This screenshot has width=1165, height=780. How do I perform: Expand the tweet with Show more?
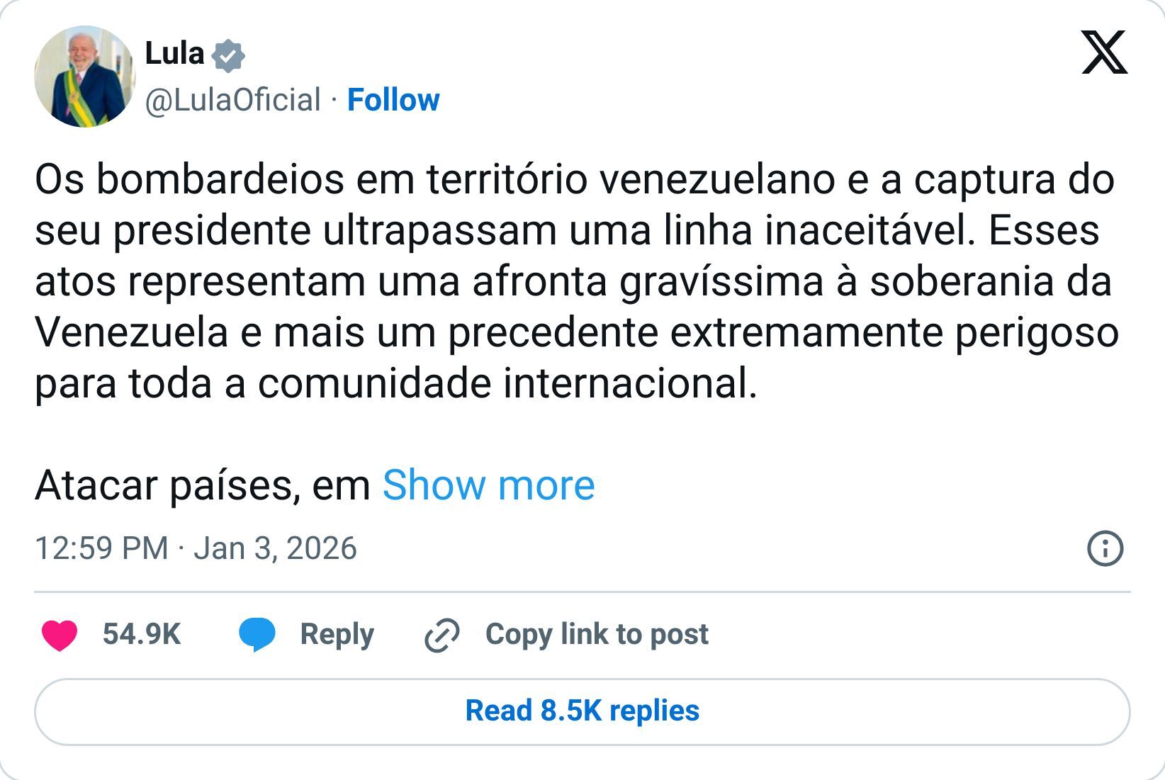[488, 485]
